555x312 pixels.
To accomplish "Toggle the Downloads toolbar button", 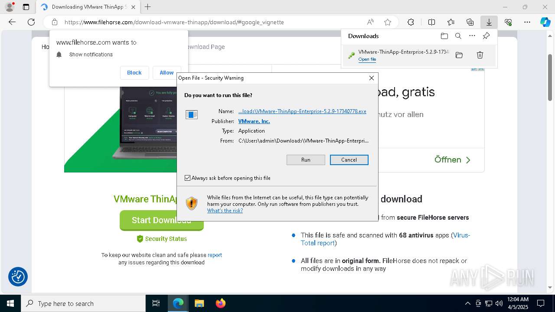I will 489,22.
